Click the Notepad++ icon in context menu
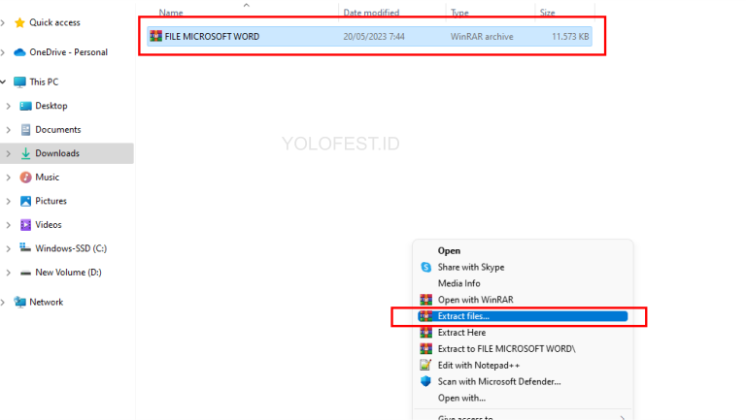This screenshot has width=746, height=420. (425, 365)
